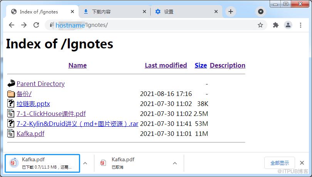Click the folder icon next to 备份/
This screenshot has height=177, width=312.
coord(11,94)
